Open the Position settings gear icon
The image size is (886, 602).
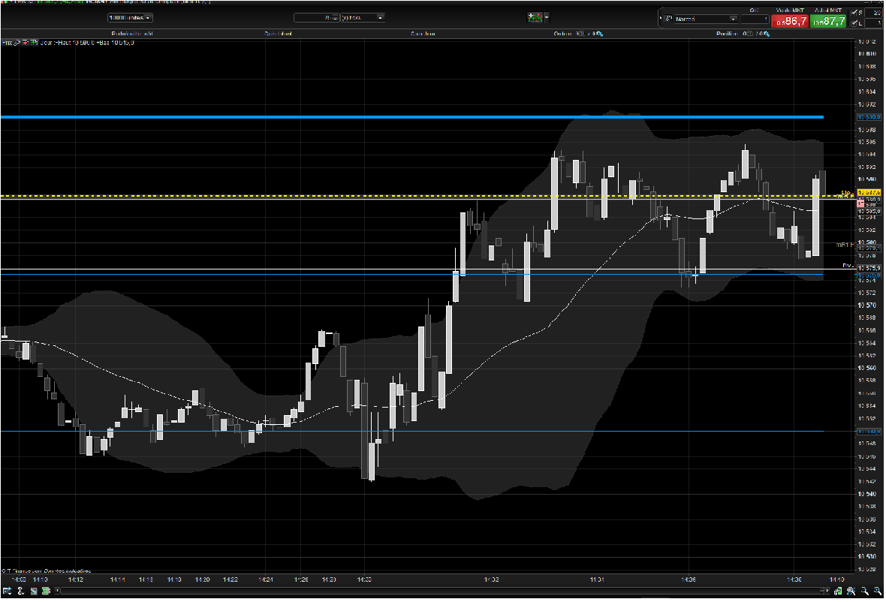click(x=766, y=34)
